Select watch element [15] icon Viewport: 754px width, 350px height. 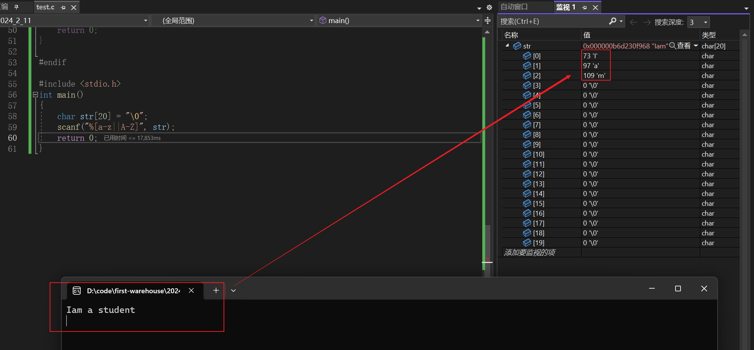coord(527,203)
